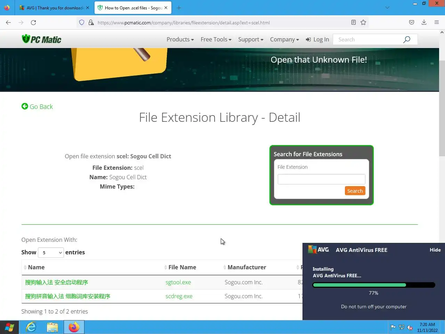Screen dimensions: 445x334
Task: Click the orange Search button
Action: [355, 191]
